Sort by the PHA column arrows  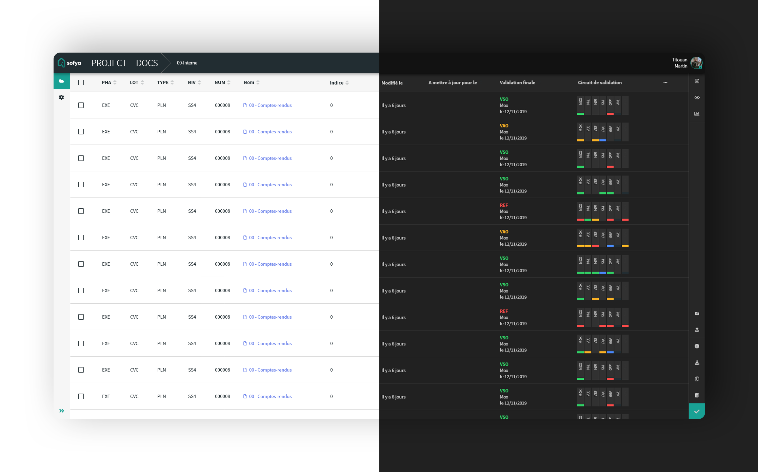coord(115,82)
